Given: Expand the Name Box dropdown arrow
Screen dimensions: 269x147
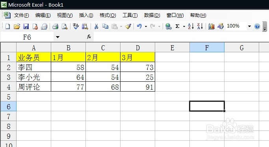Looking at the screenshot, I should click(x=58, y=37).
